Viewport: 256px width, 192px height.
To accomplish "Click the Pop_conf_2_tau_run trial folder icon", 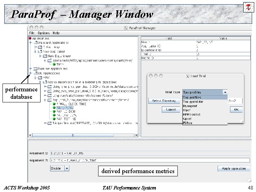I will tap(50, 100).
